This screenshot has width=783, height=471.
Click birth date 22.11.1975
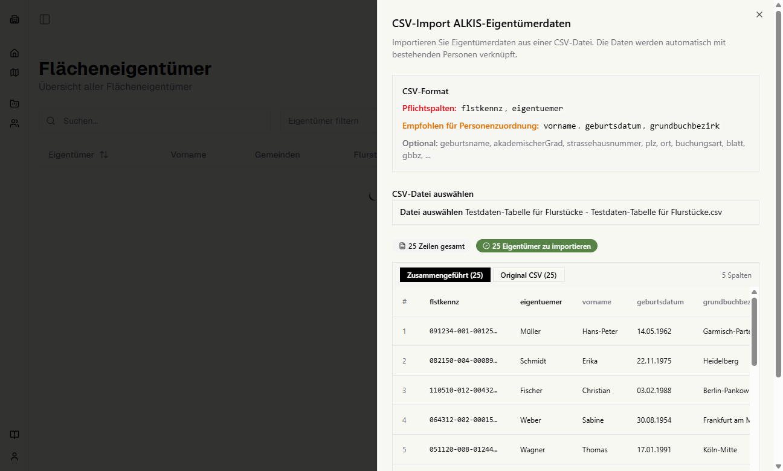click(x=654, y=361)
